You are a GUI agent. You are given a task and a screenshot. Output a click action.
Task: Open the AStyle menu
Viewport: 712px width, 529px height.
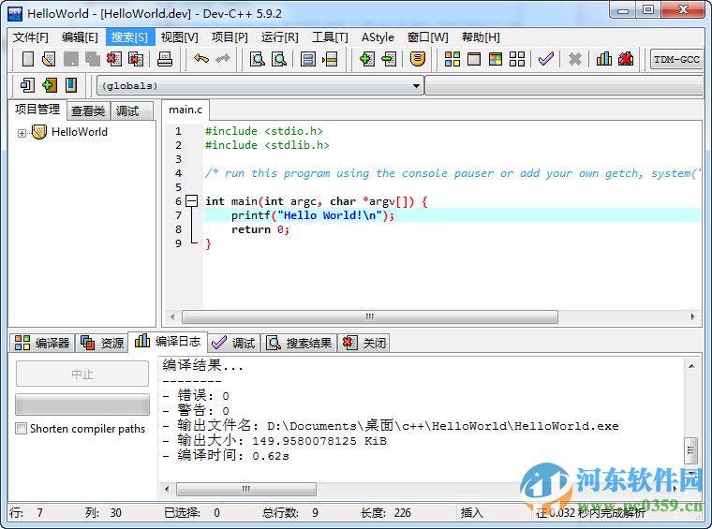pyautogui.click(x=378, y=37)
